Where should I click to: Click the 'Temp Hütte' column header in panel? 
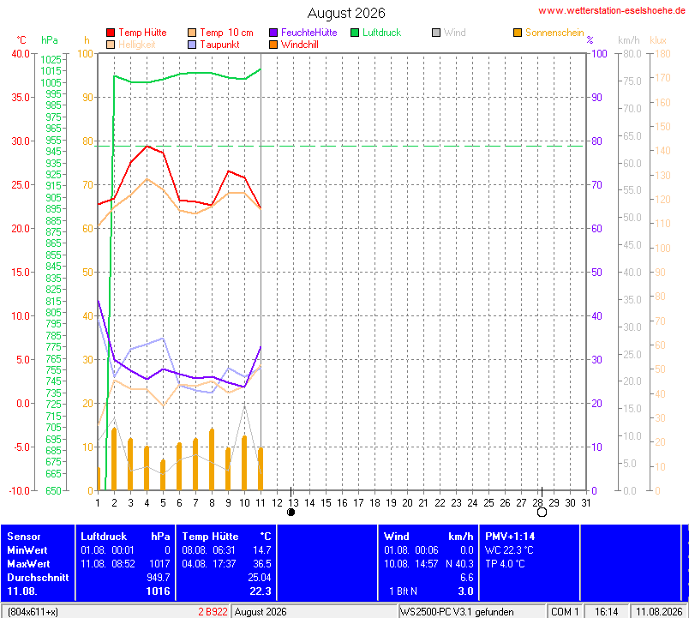[x=210, y=537]
